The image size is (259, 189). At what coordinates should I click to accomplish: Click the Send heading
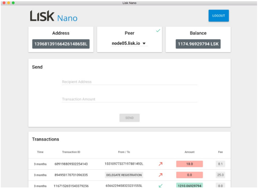click(x=37, y=67)
